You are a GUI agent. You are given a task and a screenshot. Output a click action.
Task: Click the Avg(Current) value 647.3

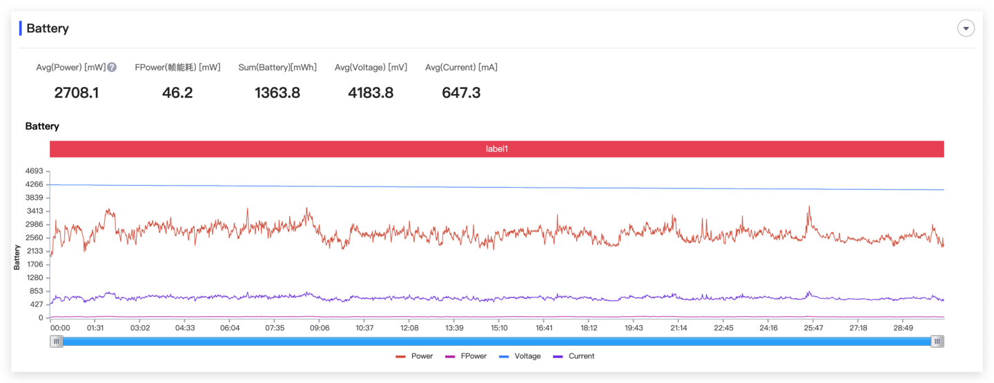pyautogui.click(x=461, y=93)
